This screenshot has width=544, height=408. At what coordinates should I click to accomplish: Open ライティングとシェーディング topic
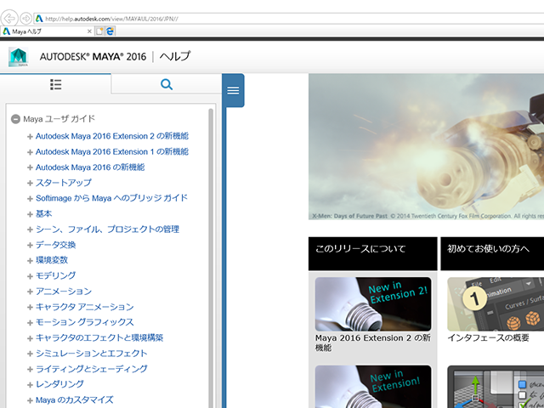point(92,369)
